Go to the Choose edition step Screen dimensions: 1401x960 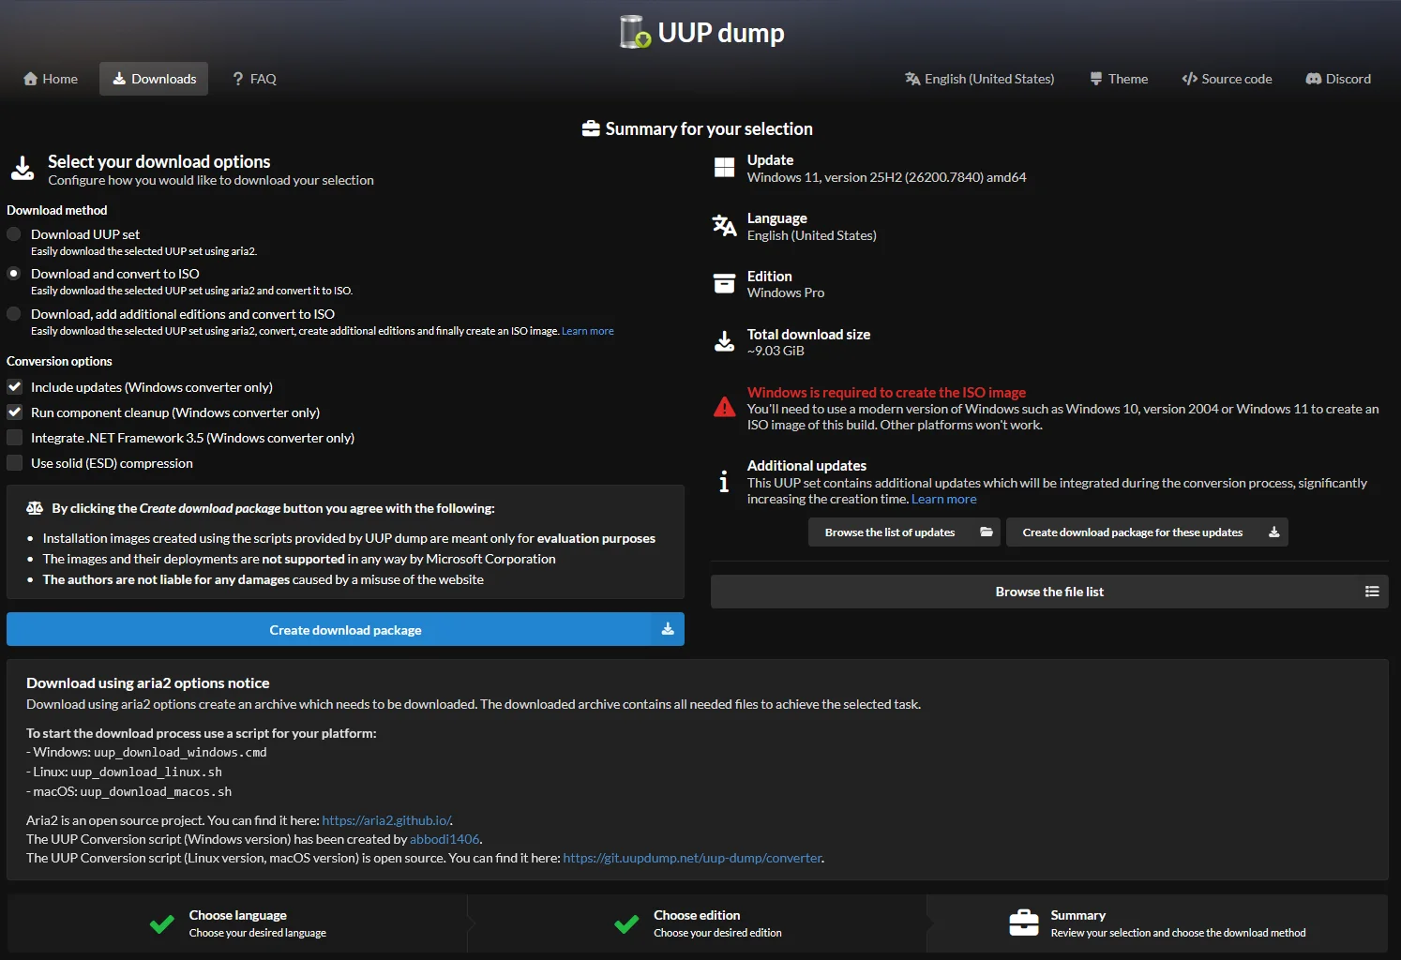tap(699, 923)
